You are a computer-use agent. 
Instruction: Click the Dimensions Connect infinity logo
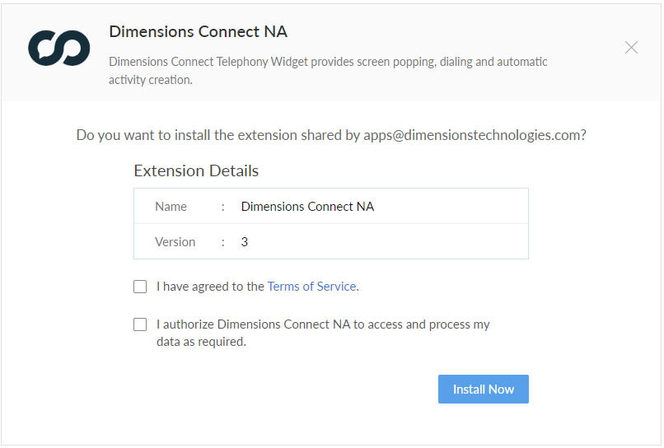click(x=58, y=48)
